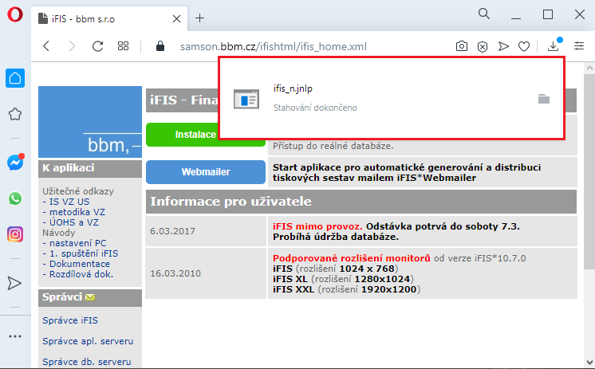
Task: Go forward to the next page
Action: 72,46
